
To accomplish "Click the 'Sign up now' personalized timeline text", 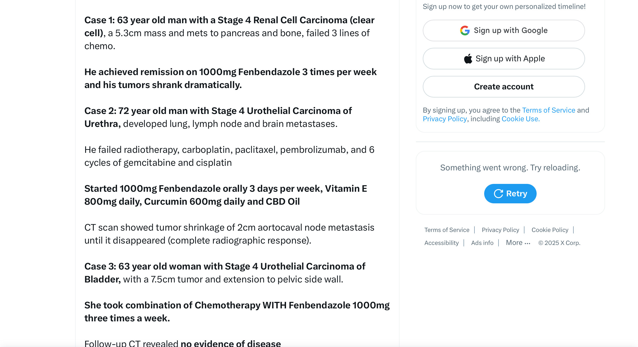I will (x=504, y=6).
